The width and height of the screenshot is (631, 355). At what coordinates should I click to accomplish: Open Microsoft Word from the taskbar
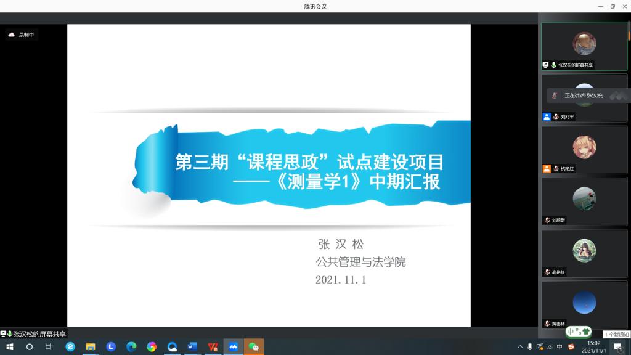coord(192,347)
